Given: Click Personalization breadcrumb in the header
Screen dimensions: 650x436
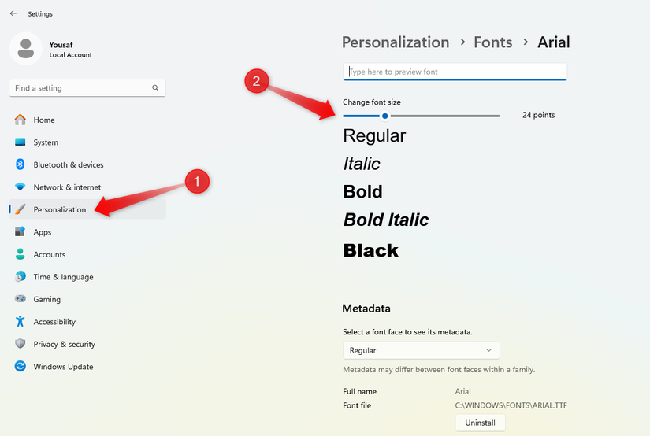Looking at the screenshot, I should click(396, 42).
